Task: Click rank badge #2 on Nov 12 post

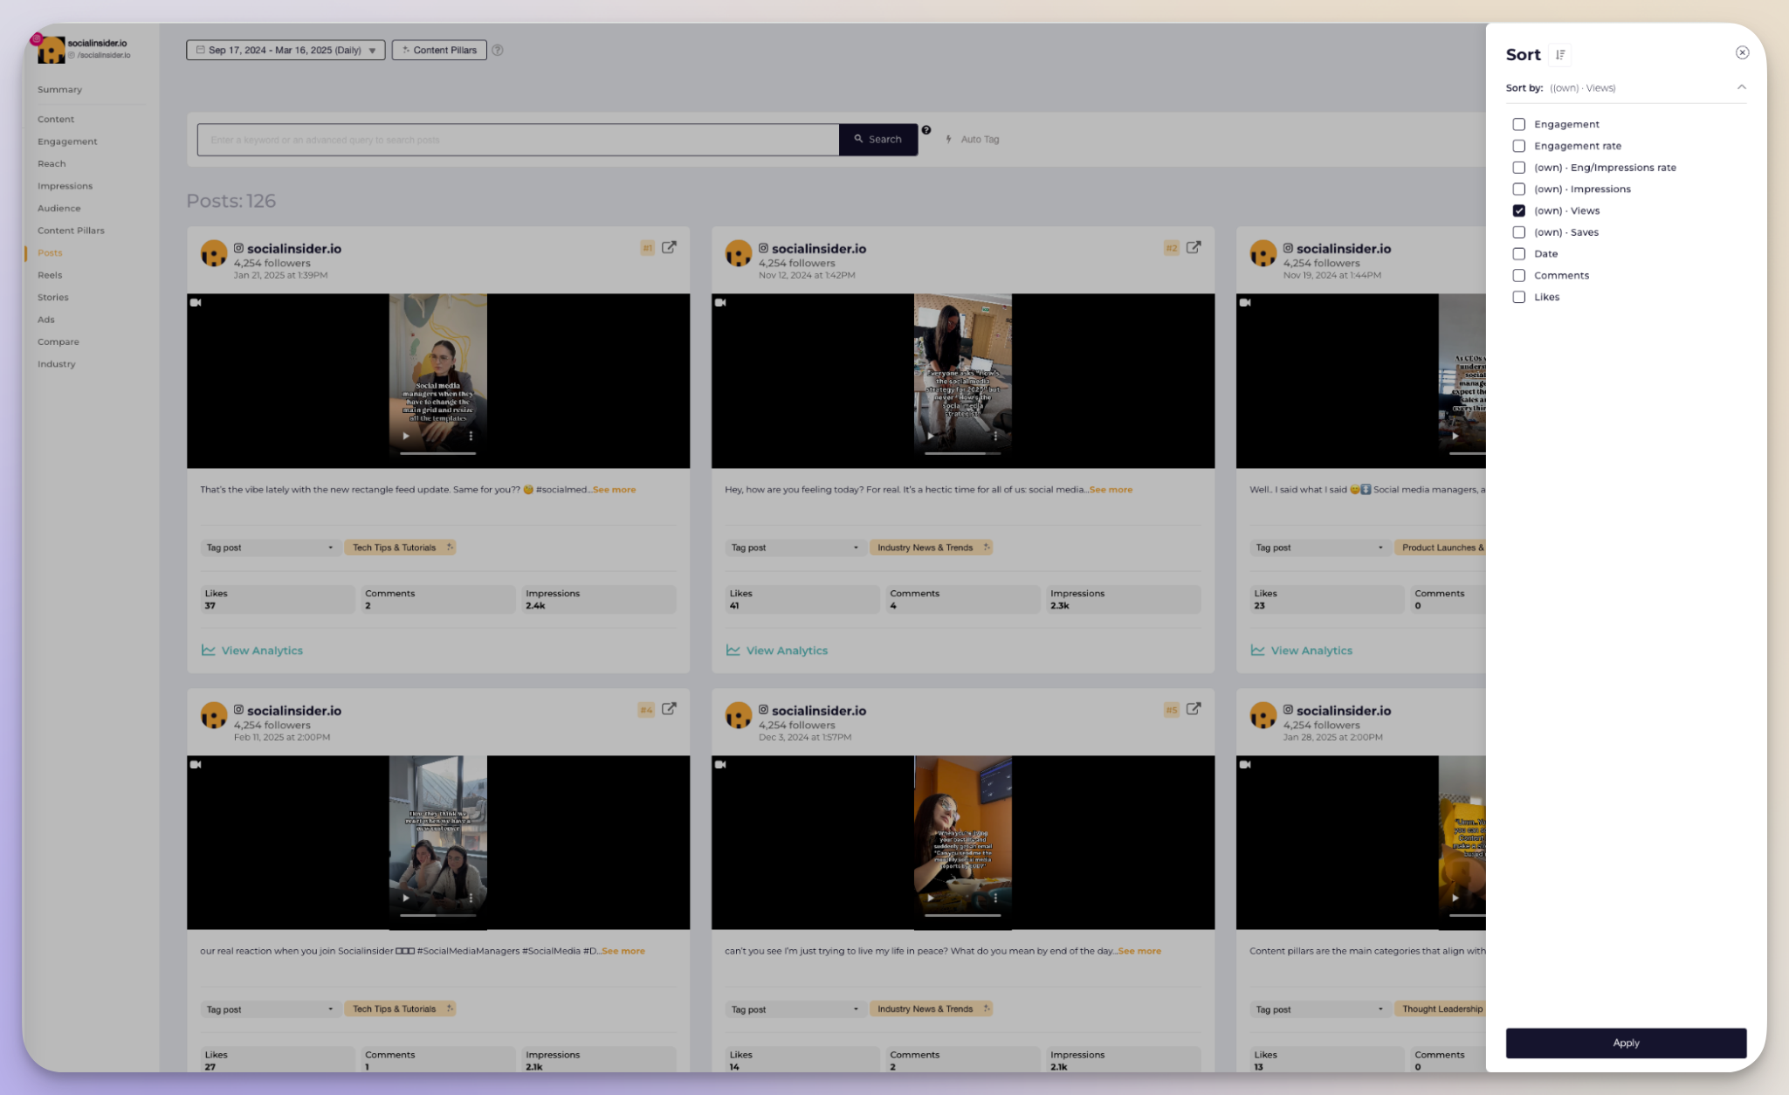Action: (1172, 248)
